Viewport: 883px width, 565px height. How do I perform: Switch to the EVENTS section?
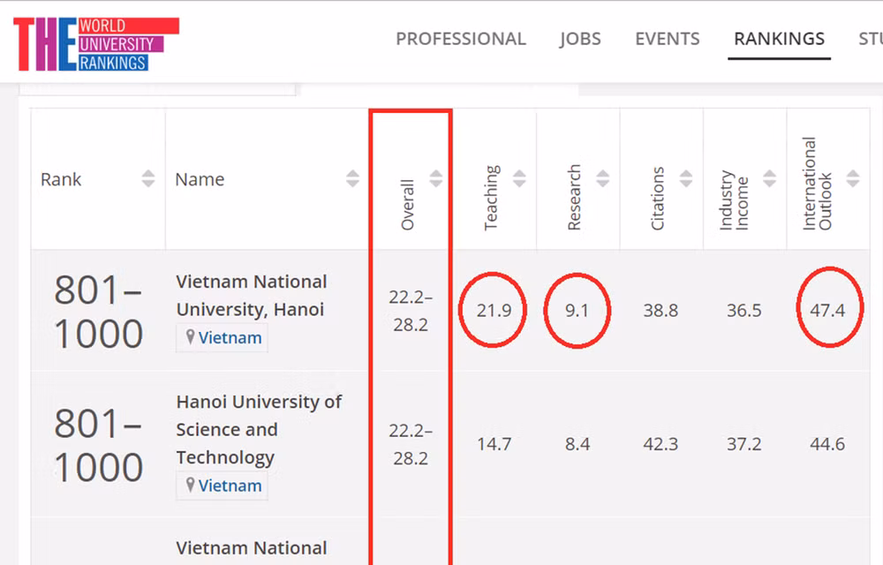click(x=667, y=39)
